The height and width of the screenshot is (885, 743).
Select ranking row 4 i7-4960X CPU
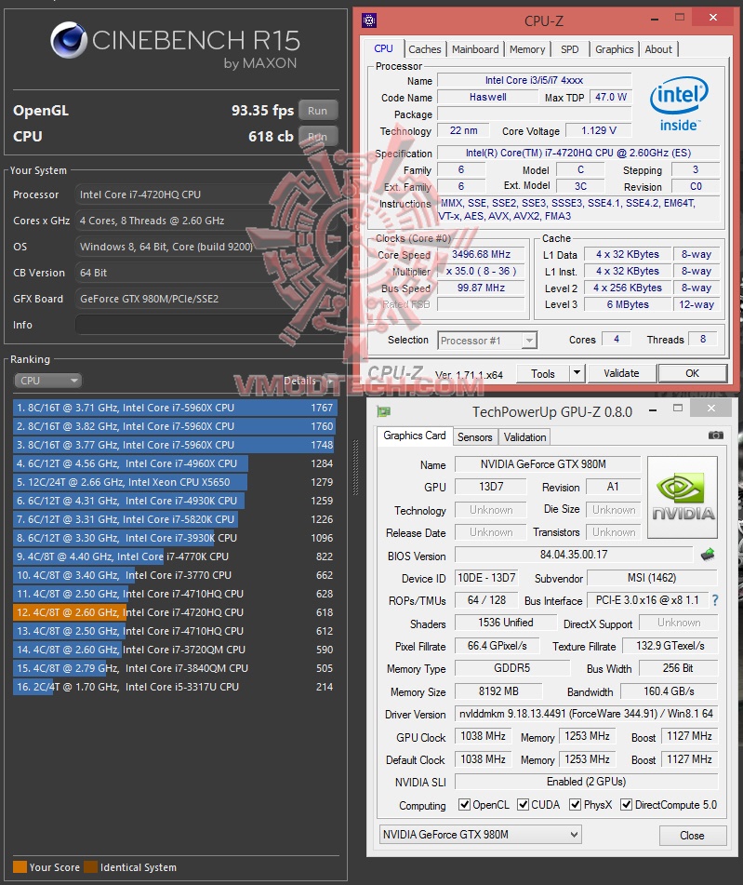[x=174, y=463]
